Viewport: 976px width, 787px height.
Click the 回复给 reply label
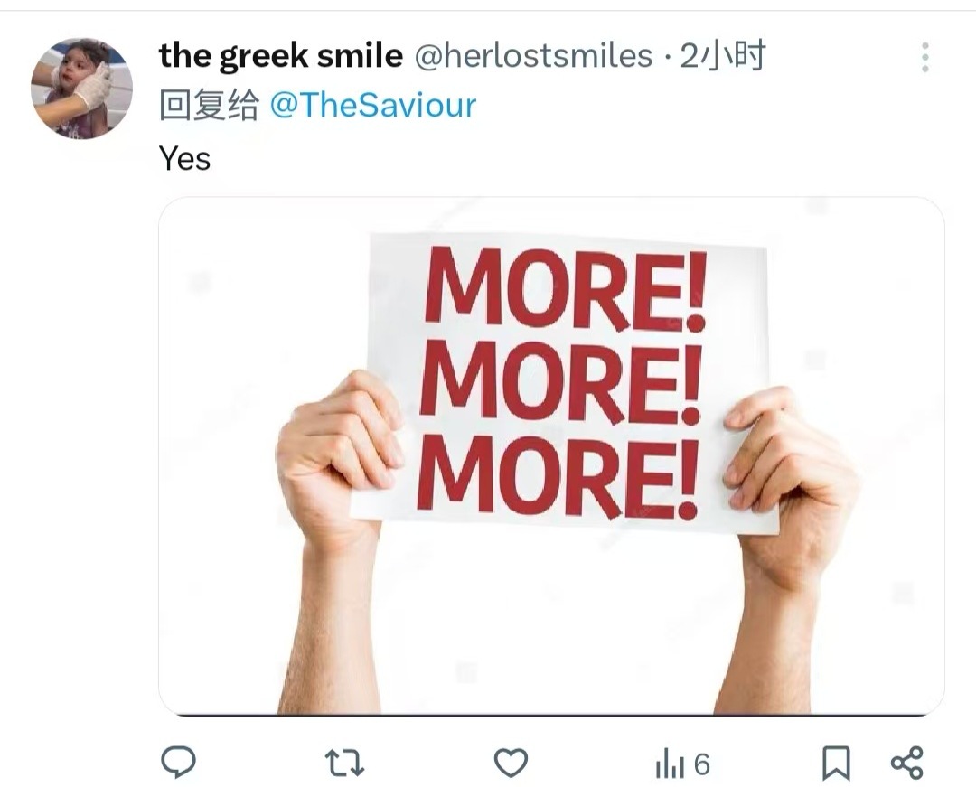tap(209, 105)
